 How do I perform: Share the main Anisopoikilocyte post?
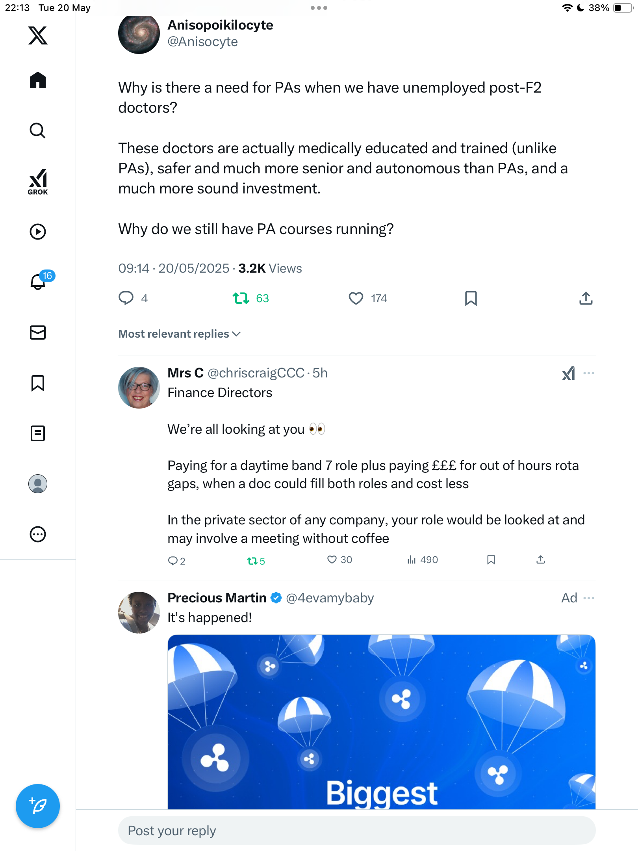586,299
